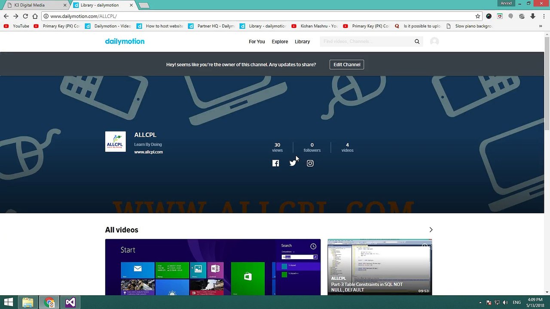Open the Facebook social link icon

(x=275, y=163)
